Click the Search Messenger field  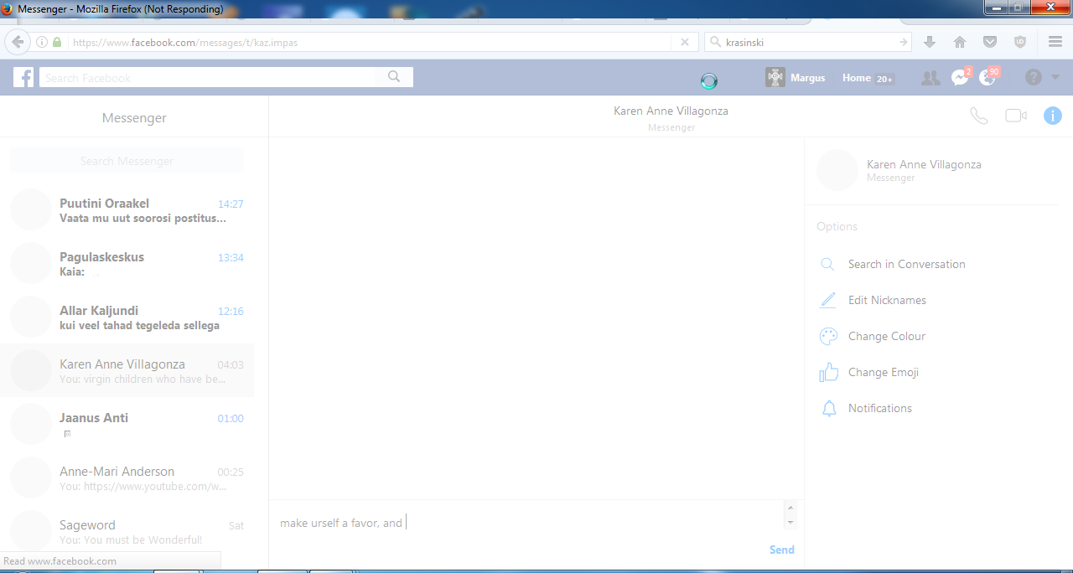[x=127, y=161]
